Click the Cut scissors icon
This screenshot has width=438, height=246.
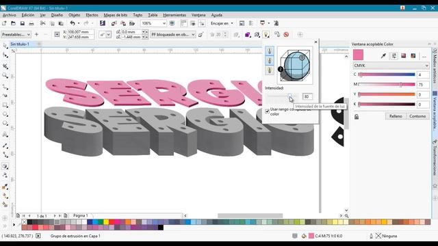pos(42,23)
